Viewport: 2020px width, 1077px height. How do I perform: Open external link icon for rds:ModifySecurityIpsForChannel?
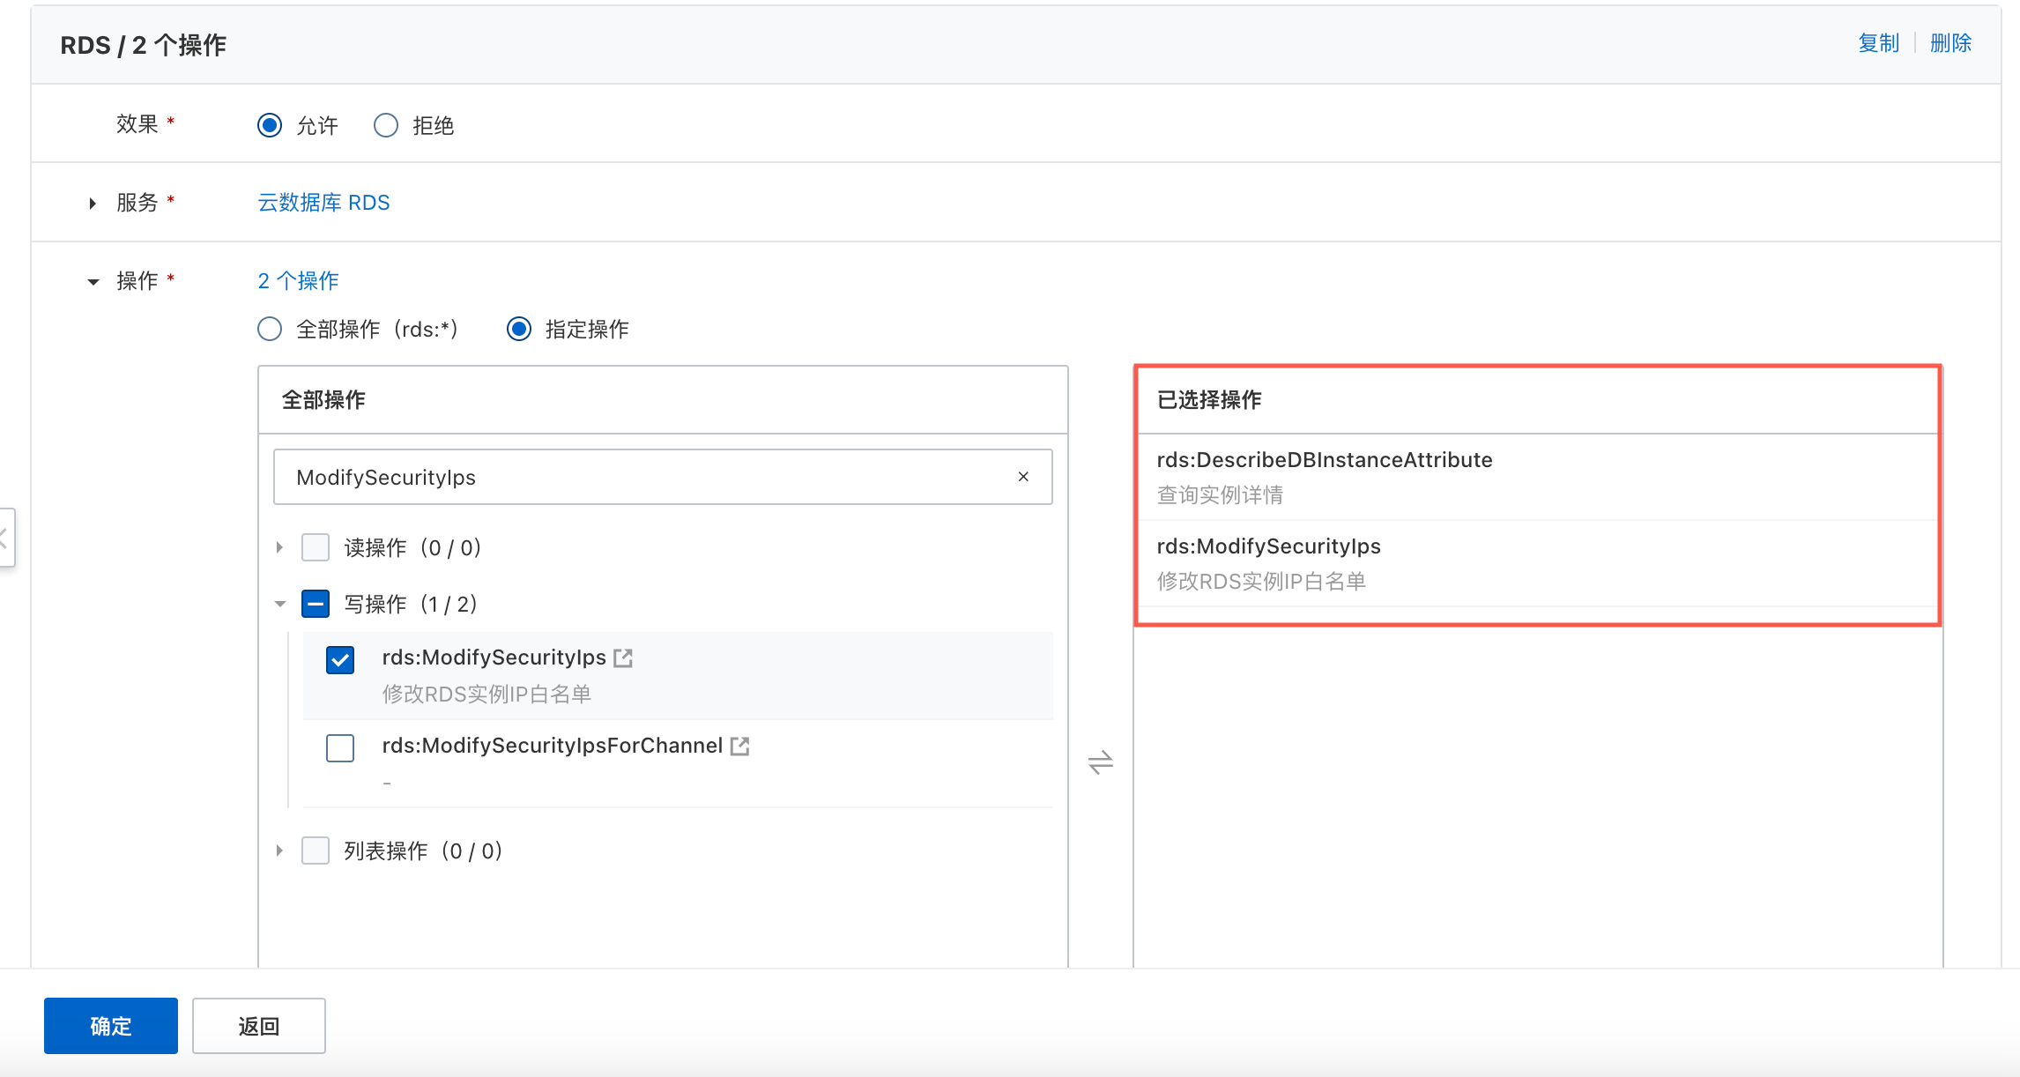(740, 746)
